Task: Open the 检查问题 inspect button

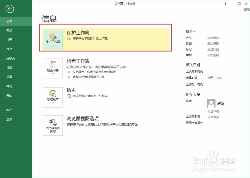Action: [x=53, y=68]
